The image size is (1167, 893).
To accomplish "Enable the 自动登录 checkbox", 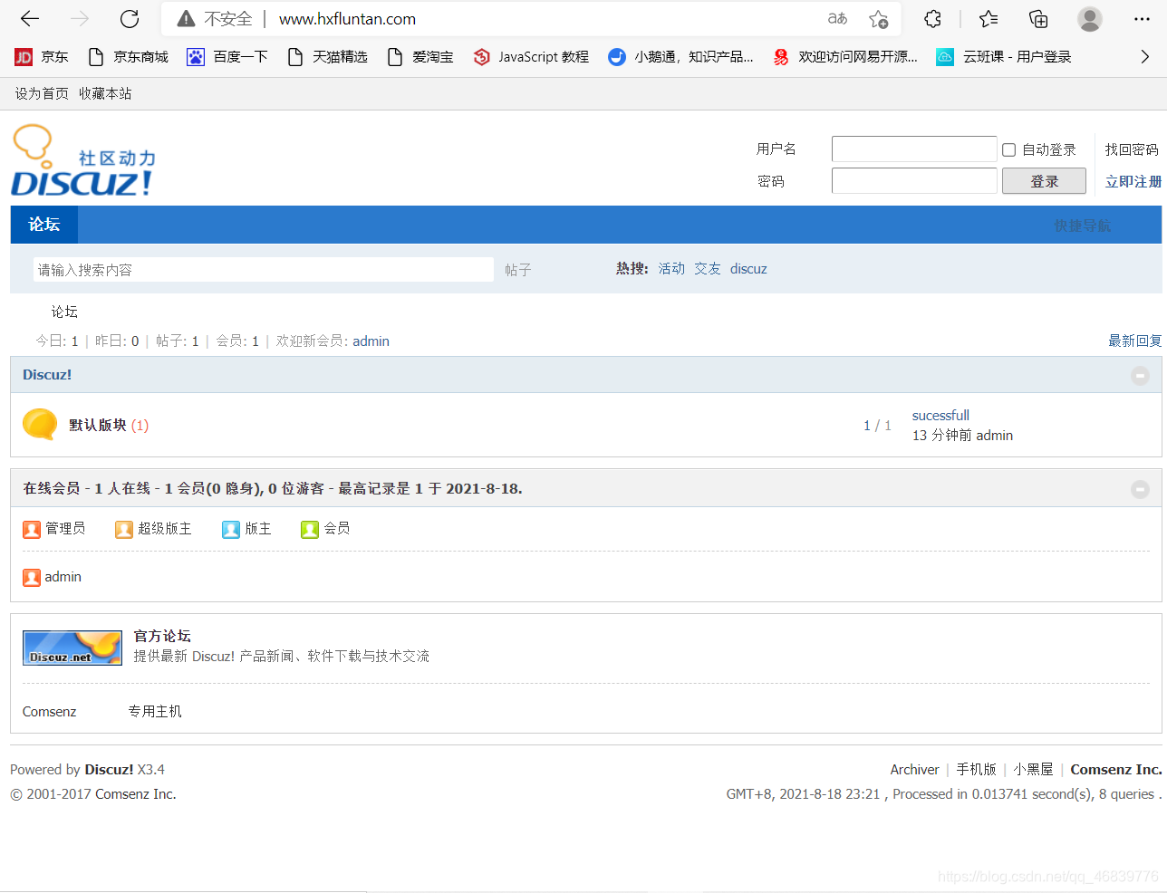I will (x=1008, y=150).
